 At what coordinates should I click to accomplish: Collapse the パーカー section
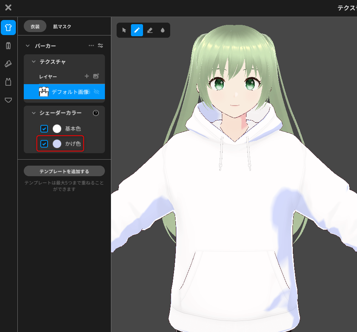27,45
